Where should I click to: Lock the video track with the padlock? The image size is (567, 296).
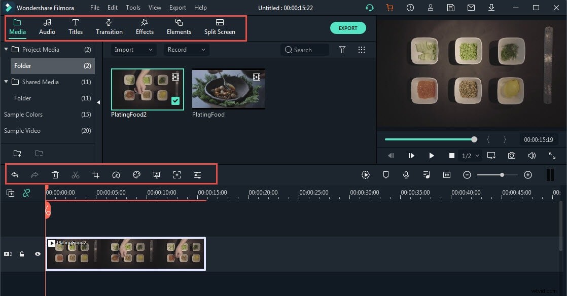(x=22, y=254)
